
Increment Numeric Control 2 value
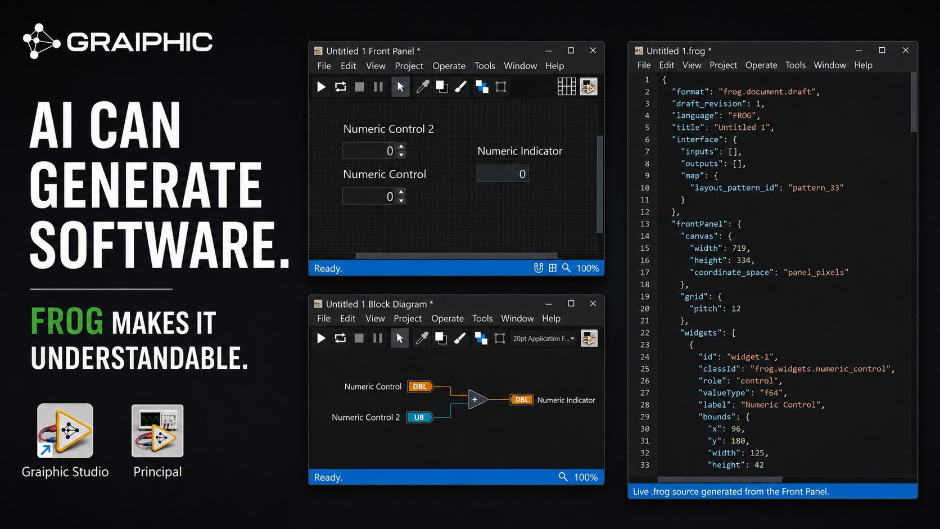(401, 147)
